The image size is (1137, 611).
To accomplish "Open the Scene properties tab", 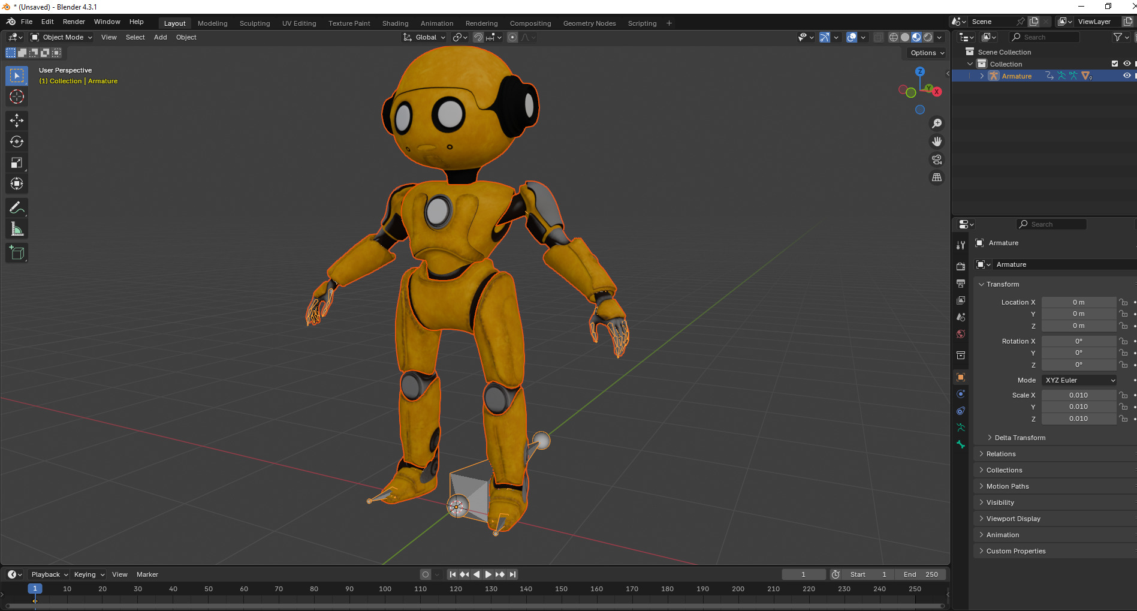I will click(x=961, y=317).
